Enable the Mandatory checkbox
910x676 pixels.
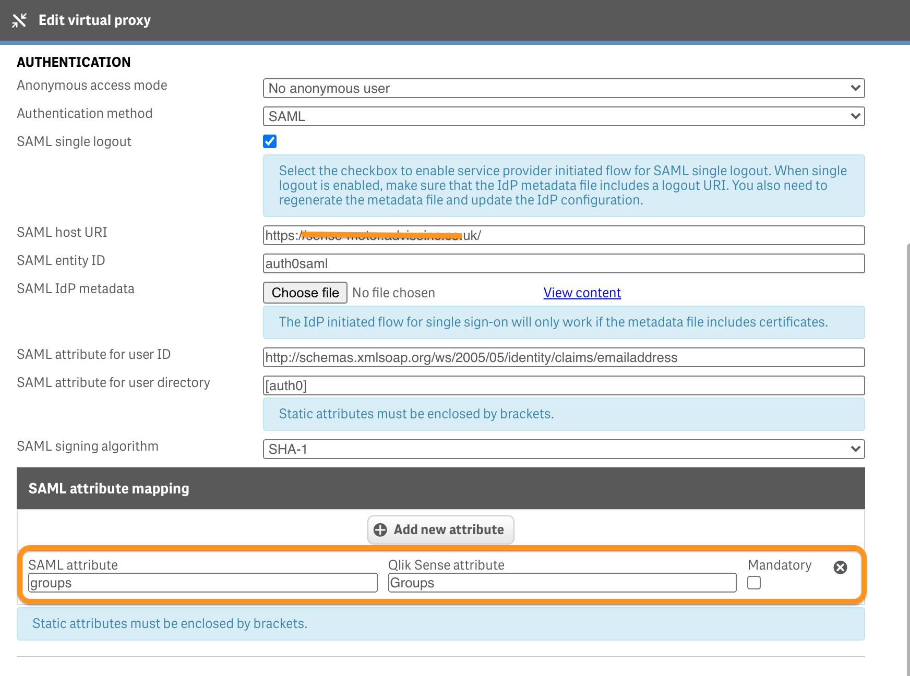point(754,583)
